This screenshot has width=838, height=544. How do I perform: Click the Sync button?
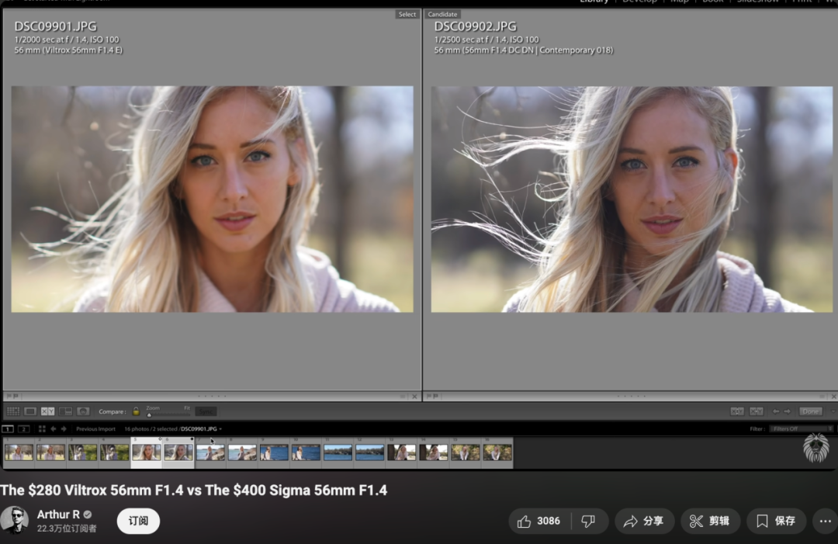[205, 411]
